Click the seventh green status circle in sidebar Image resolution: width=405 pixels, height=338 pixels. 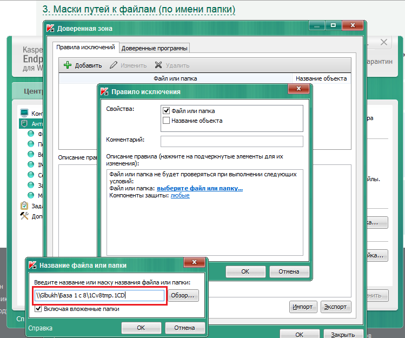point(31,195)
